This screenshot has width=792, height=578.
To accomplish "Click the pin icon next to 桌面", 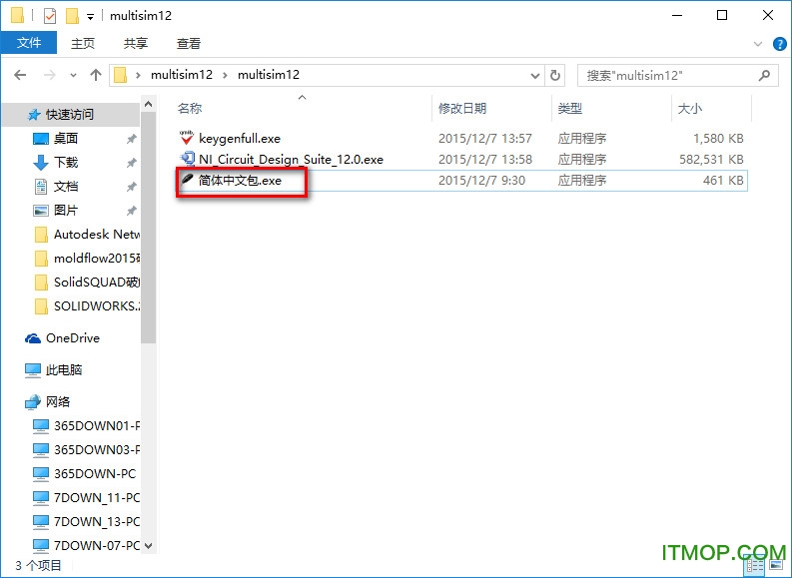I will tap(131, 139).
